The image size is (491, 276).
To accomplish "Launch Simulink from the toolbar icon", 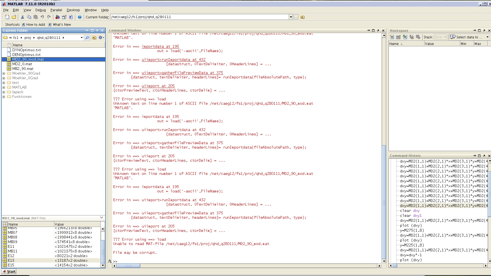I will [57, 17].
